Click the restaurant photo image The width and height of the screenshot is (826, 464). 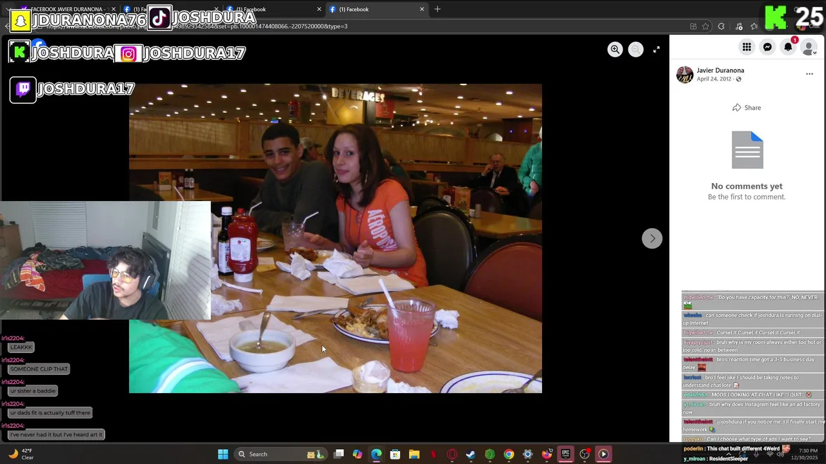pos(336,238)
